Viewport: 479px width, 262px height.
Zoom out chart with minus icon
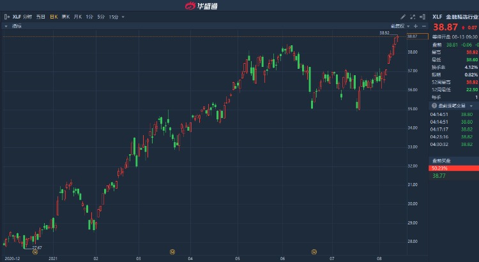point(424,26)
